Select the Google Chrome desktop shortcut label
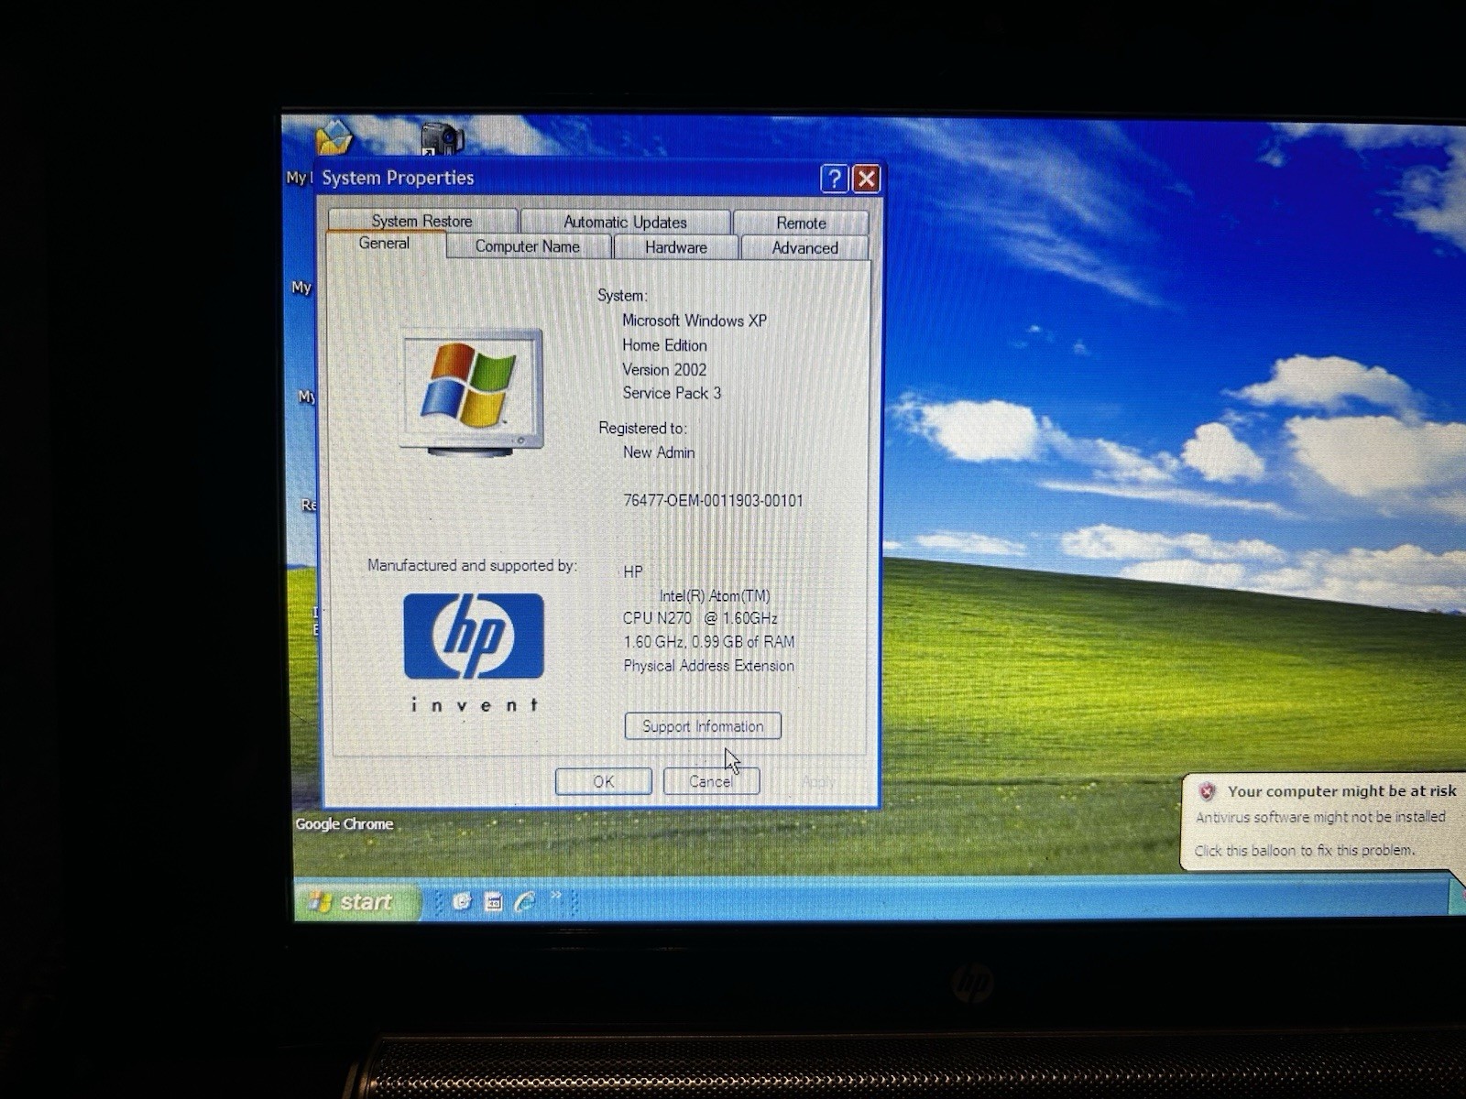Viewport: 1466px width, 1099px height. (x=344, y=824)
